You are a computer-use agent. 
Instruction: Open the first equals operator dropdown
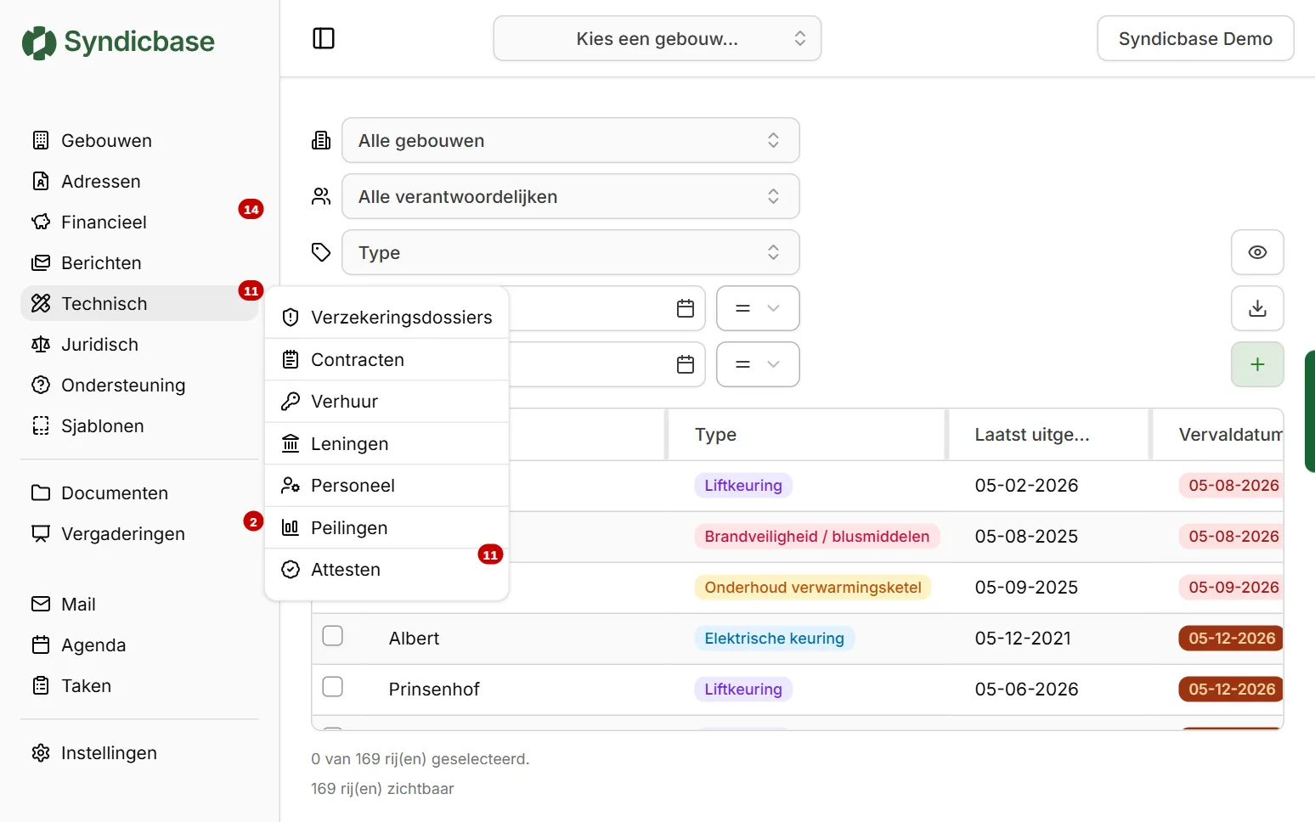[758, 308]
